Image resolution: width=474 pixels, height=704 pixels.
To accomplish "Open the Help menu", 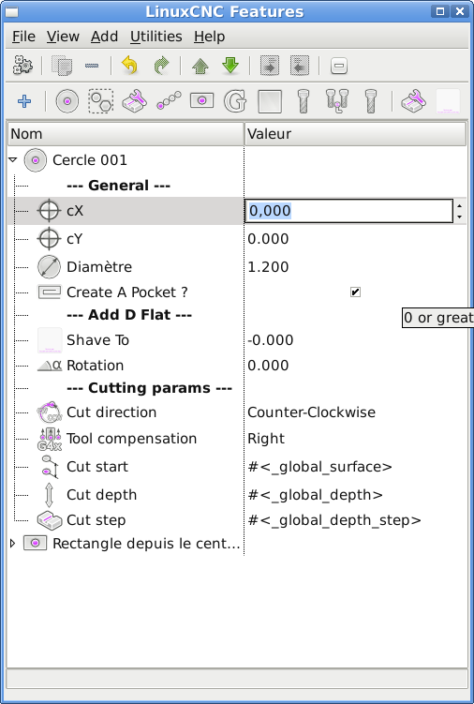I will click(x=210, y=37).
